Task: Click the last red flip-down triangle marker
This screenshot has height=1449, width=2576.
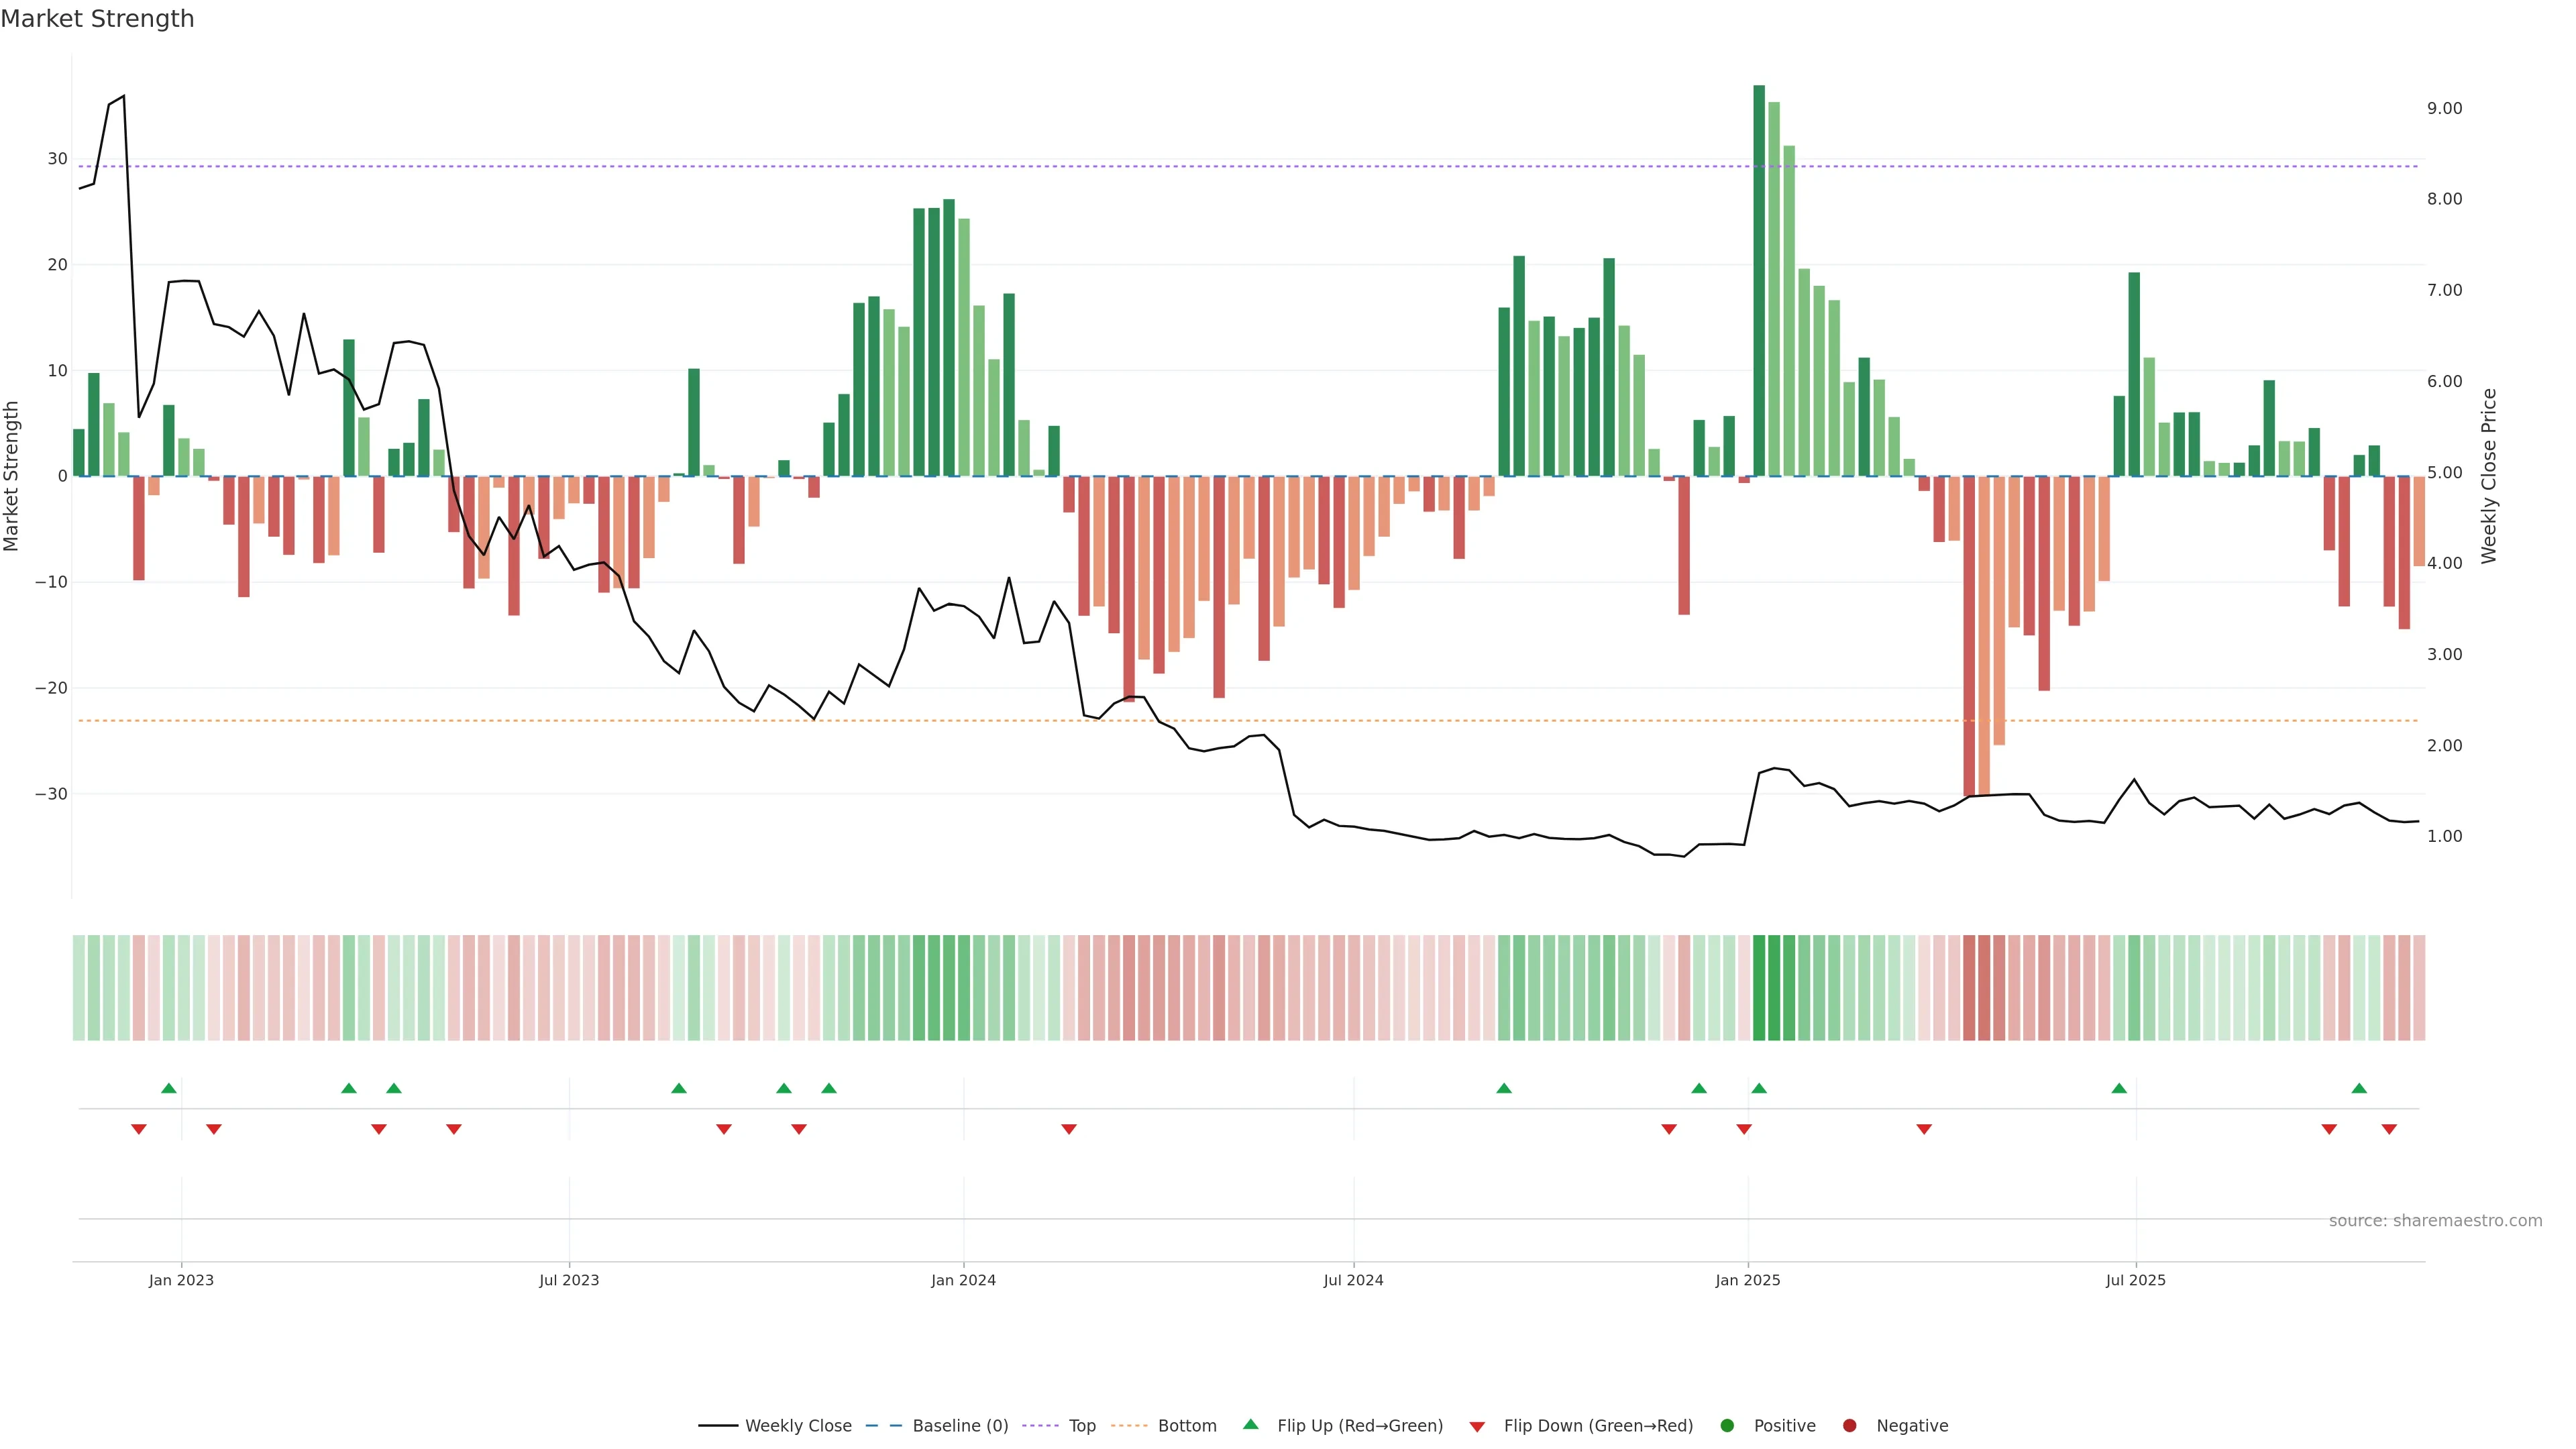Action: coord(2389,1129)
